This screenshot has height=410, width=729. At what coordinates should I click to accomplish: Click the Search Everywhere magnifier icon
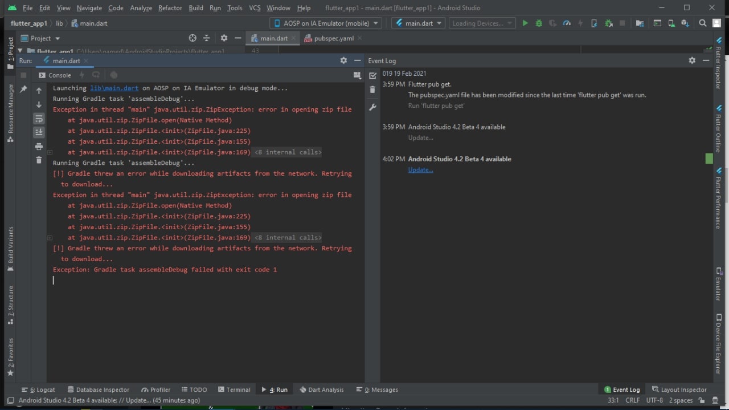pos(702,23)
